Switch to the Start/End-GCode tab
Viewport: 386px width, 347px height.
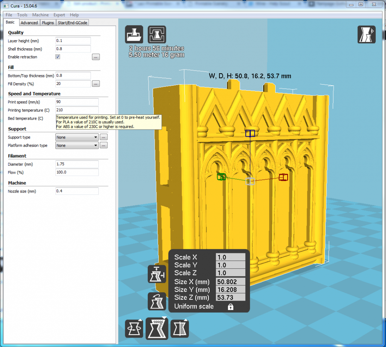pos(72,23)
